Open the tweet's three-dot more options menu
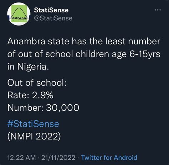Screen dimensions: 169x165 point(158,10)
